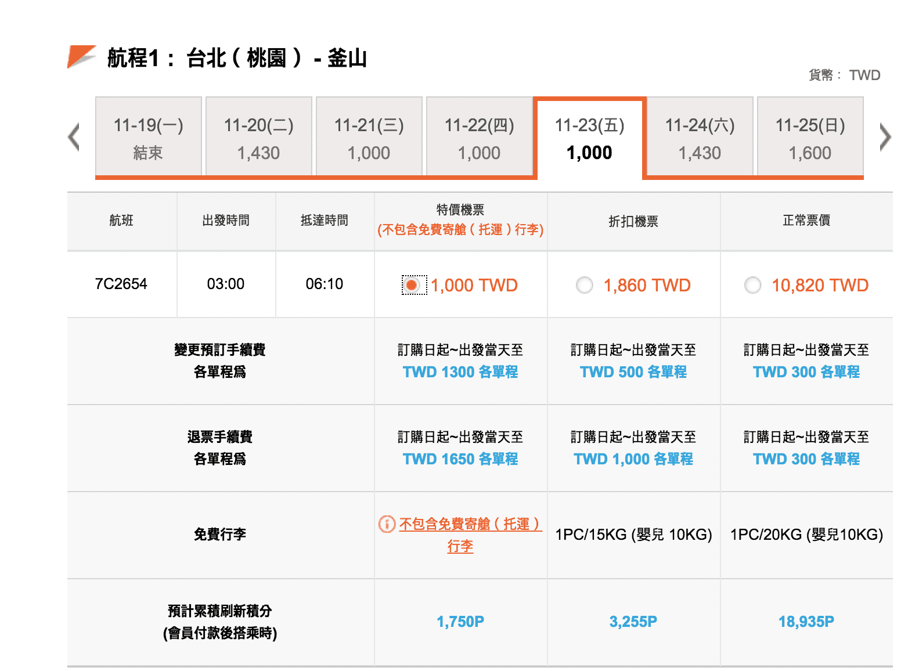Select the 11-23(五) 1,000 date tab

coord(590,138)
